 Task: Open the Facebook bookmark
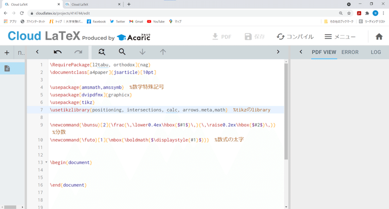click(96, 21)
